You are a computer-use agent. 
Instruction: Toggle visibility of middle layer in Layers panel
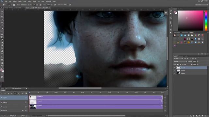[x=175, y=71]
